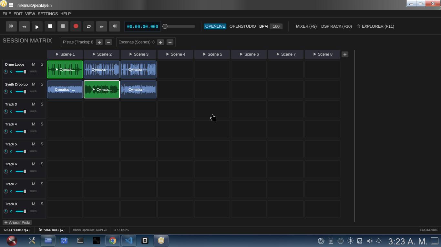Click the rewind transport button
Screen dimensions: 441x247
click(x=24, y=26)
